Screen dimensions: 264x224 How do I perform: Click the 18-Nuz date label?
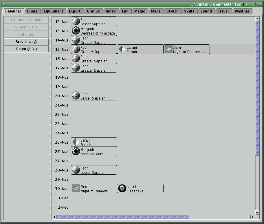tap(62, 77)
